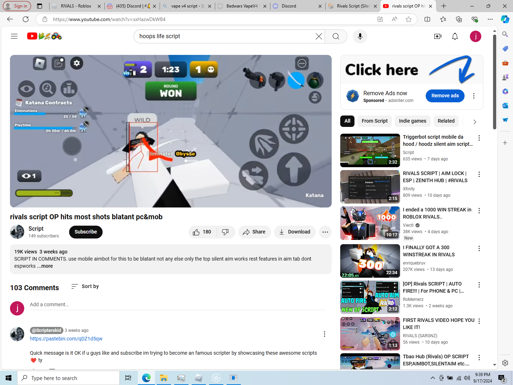The image size is (513, 385).
Task: Open Task View on taskbar
Action: [128, 378]
